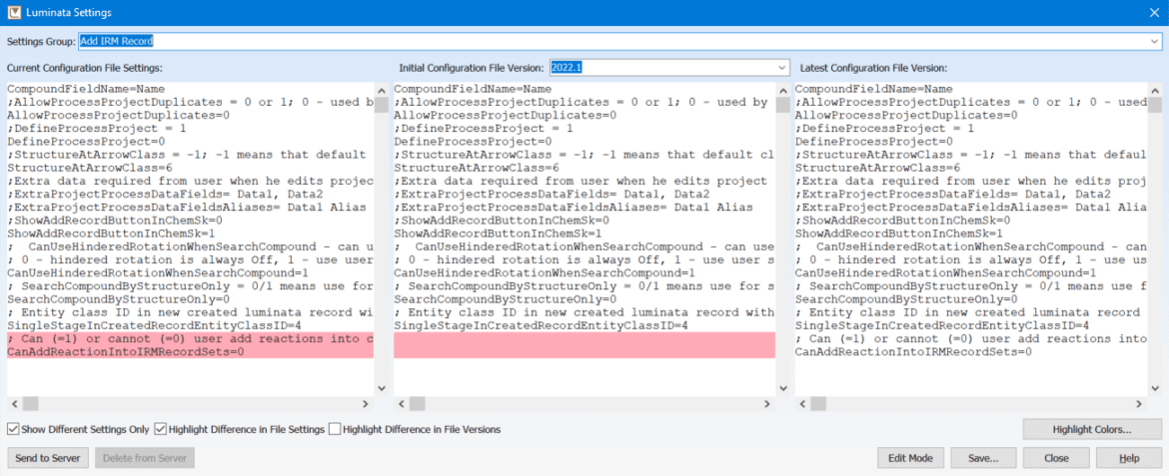Screen dimensions: 1169x476
Task: Click AllowProcessProjectDuplicates=0 in Initial Configuration pane
Action: pyautogui.click(x=506, y=116)
